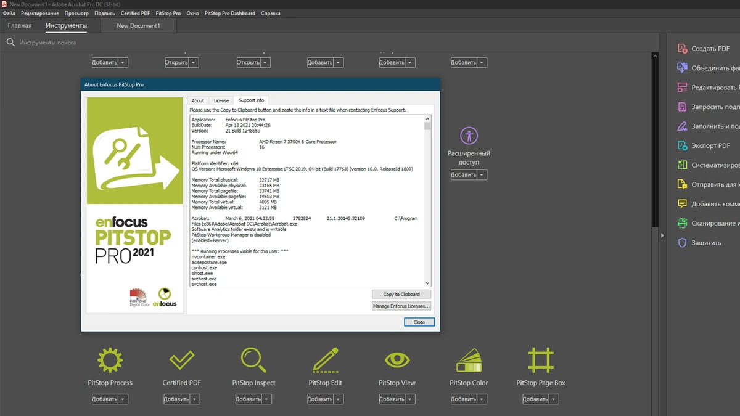Open the PitStop Process tool icon
This screenshot has height=416, width=740.
coord(110,360)
